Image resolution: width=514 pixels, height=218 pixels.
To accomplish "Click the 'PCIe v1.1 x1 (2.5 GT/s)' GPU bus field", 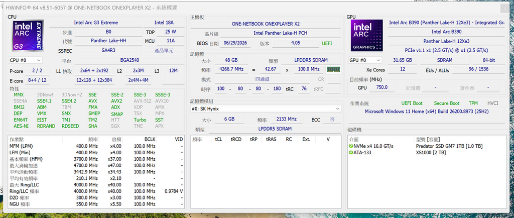I will (446, 50).
